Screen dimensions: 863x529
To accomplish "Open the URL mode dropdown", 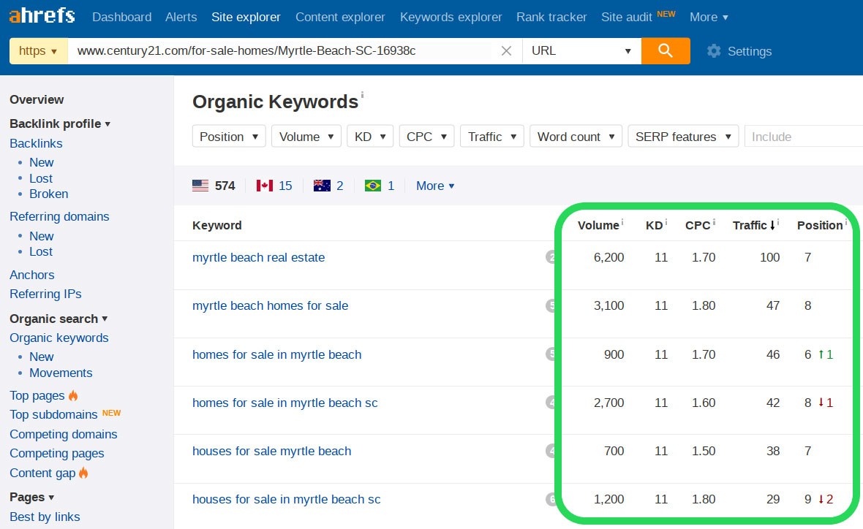I will click(x=581, y=51).
